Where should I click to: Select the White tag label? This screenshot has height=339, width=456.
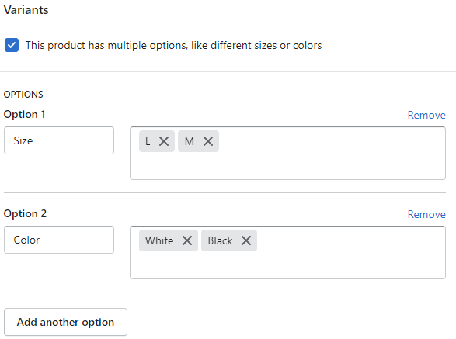(x=159, y=240)
